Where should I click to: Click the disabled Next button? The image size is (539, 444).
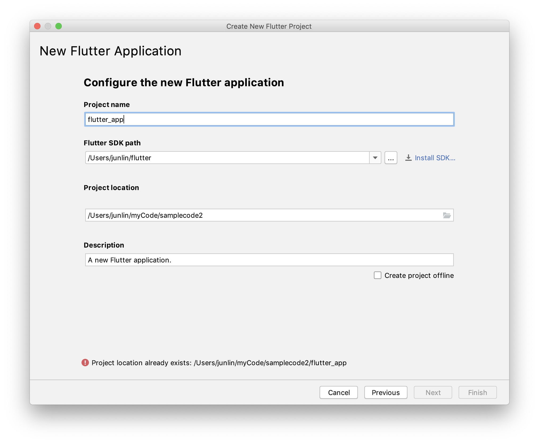(x=433, y=392)
